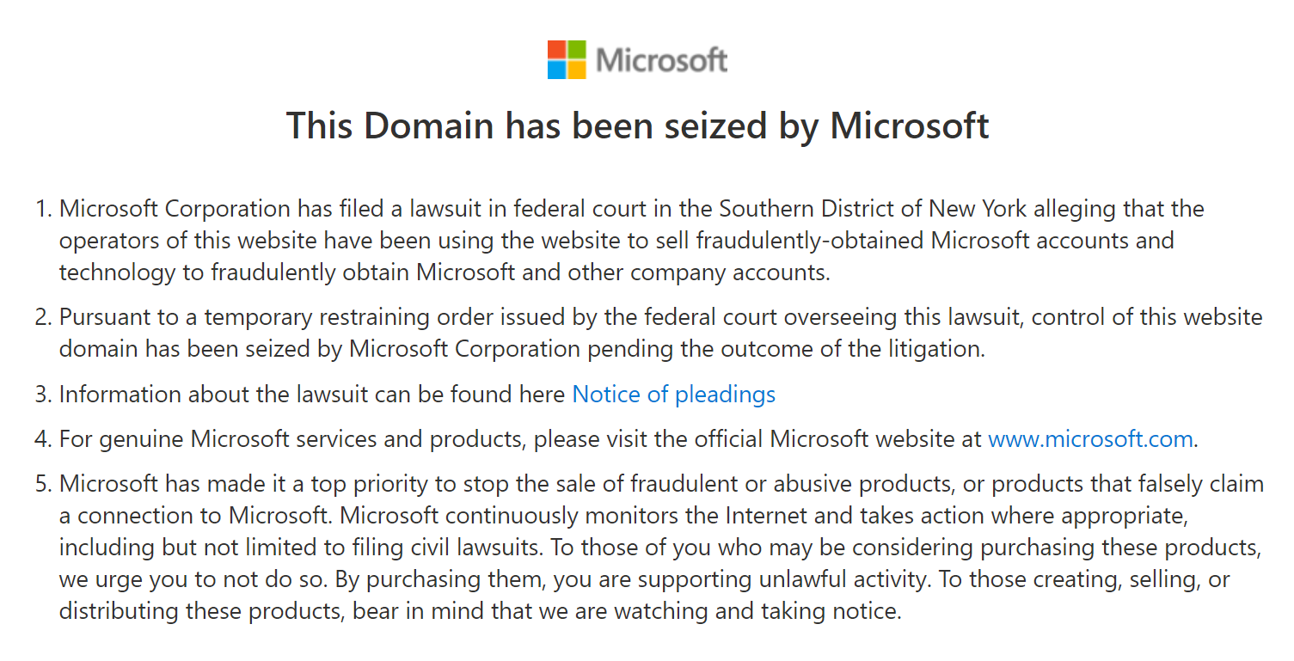
Task: Click the "This Domain has been seized" heading
Action: pos(637,125)
